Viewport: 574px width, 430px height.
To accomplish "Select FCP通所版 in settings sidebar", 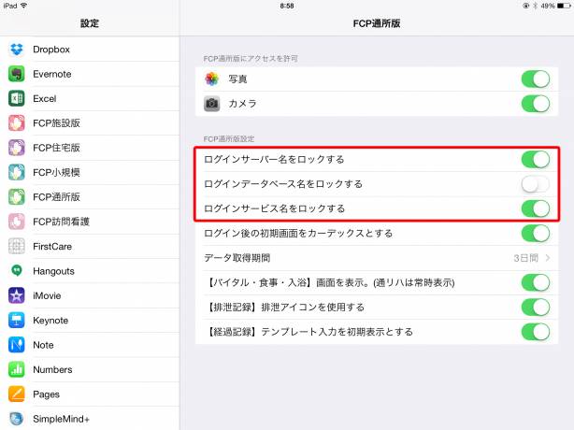I will pyautogui.click(x=56, y=197).
